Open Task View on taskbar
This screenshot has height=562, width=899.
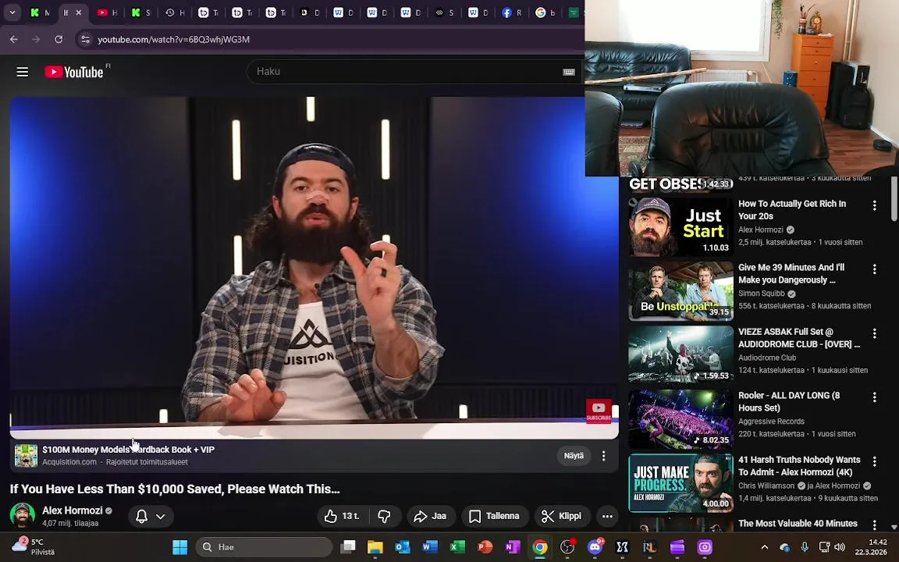click(347, 547)
